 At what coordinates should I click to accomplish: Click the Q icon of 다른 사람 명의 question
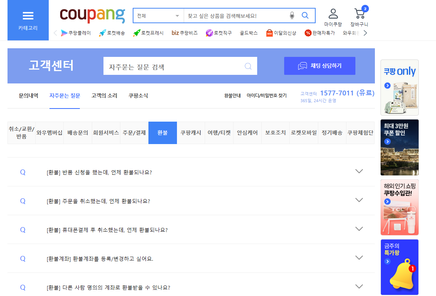point(23,287)
